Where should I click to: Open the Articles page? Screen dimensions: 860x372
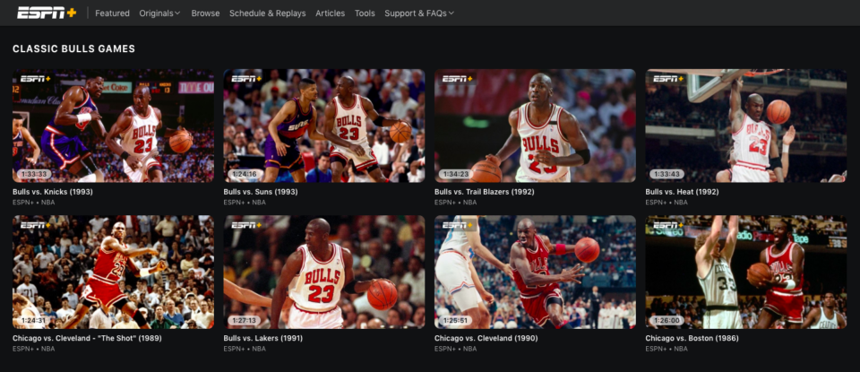(x=331, y=13)
